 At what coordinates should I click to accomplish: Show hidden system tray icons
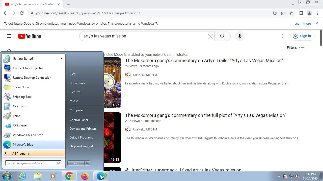[x=279, y=176]
